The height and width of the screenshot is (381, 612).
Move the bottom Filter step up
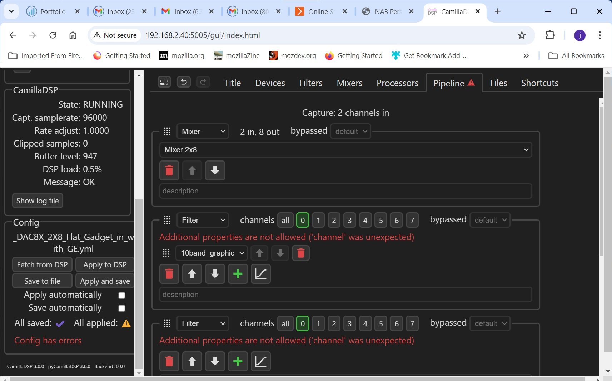click(x=192, y=361)
